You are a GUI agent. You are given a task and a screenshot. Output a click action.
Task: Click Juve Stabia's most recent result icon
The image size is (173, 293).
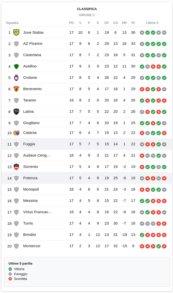[164, 33]
